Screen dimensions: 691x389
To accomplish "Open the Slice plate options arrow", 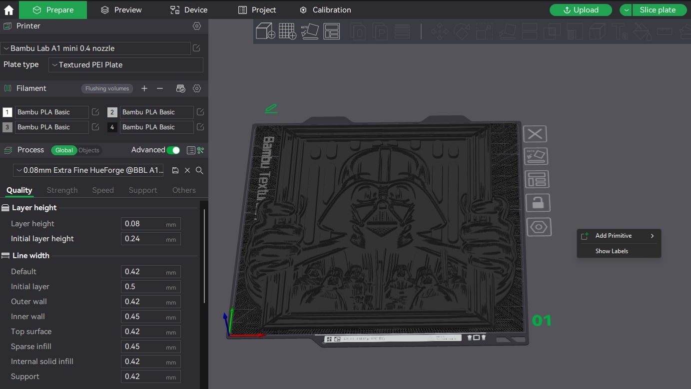I will [x=626, y=10].
